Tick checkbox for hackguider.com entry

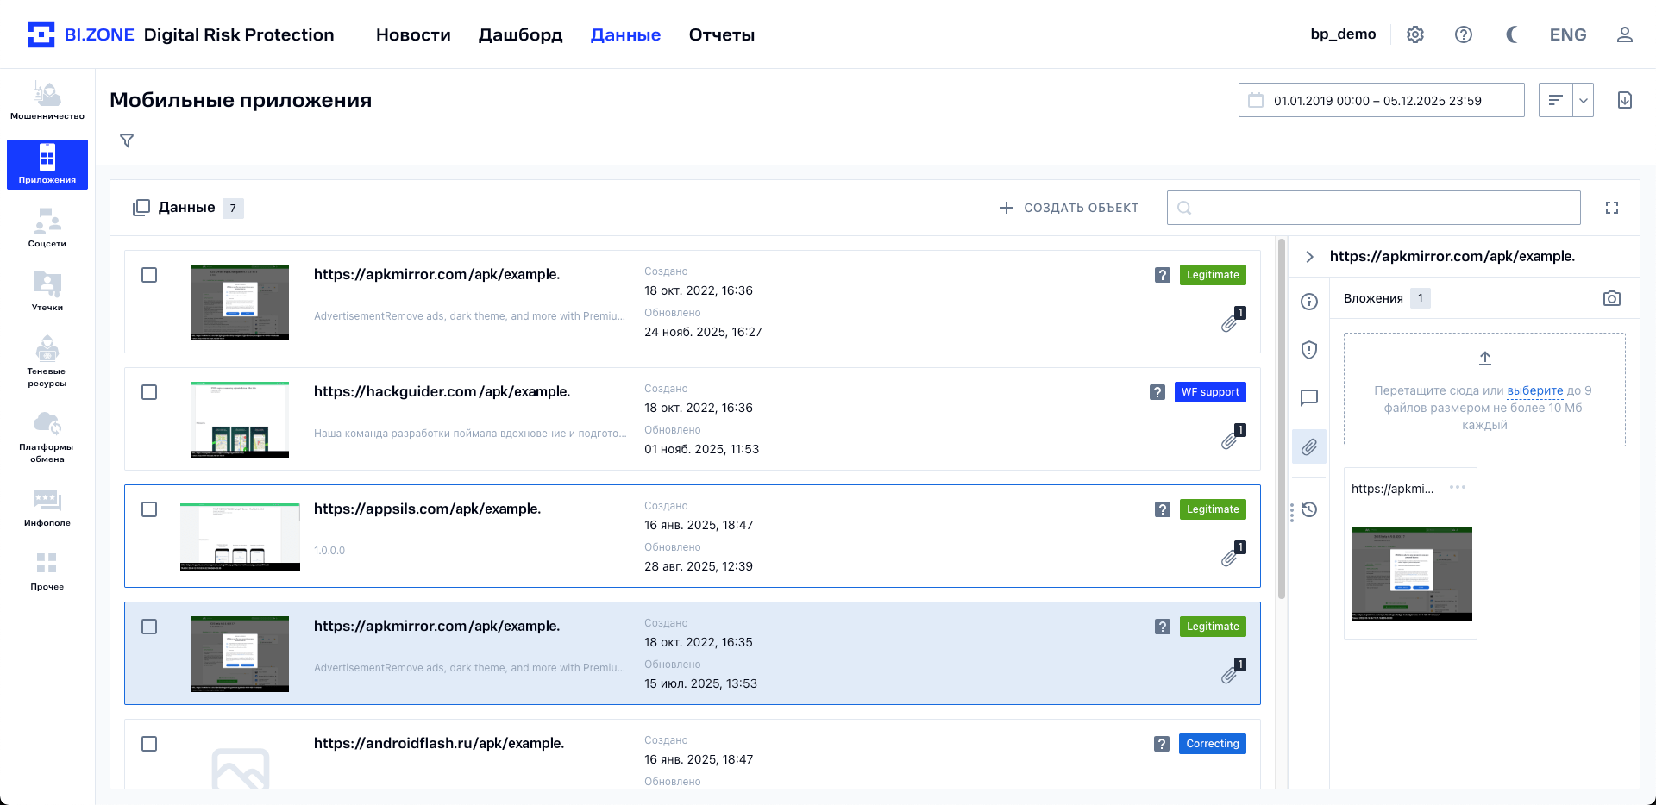tap(149, 392)
